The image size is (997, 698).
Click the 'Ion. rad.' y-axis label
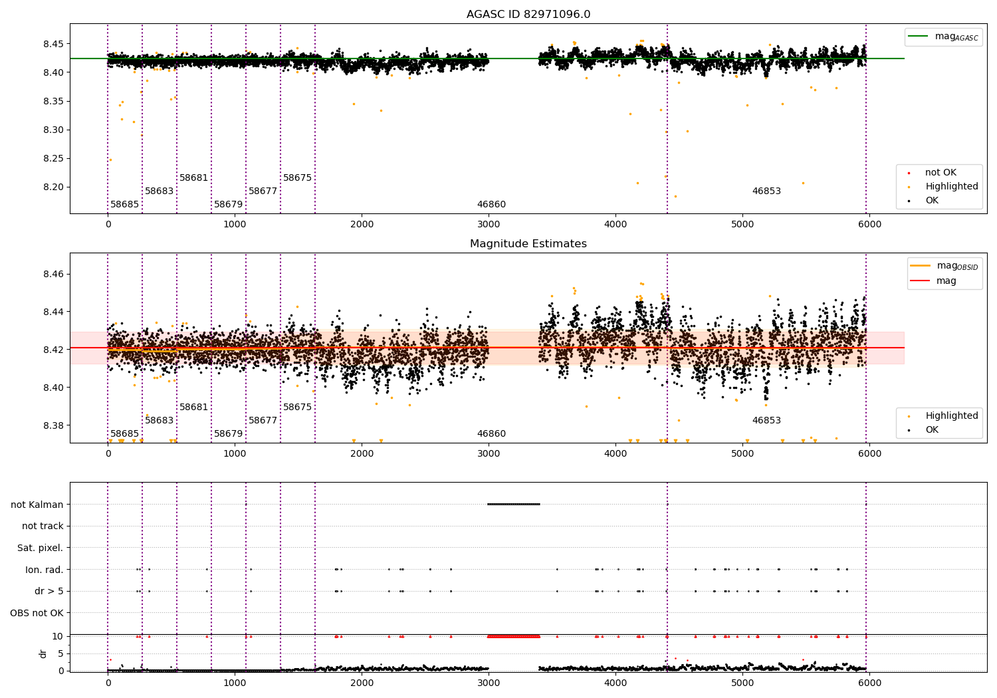(45, 570)
